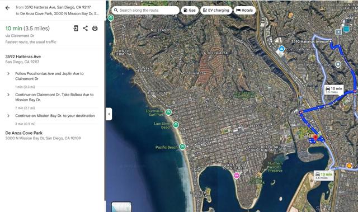Send directions to your phone icon
The image size is (358, 212).
coord(76,29)
